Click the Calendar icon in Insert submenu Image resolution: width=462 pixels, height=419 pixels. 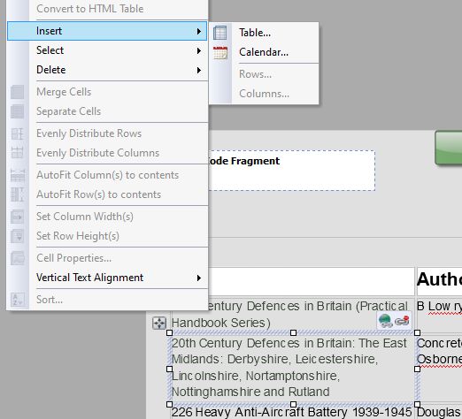[x=220, y=52]
